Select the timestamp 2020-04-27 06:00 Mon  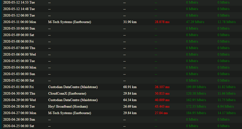click(x=20, y=113)
